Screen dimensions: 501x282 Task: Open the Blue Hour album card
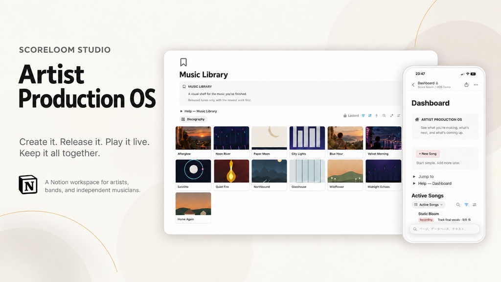[x=345, y=141]
